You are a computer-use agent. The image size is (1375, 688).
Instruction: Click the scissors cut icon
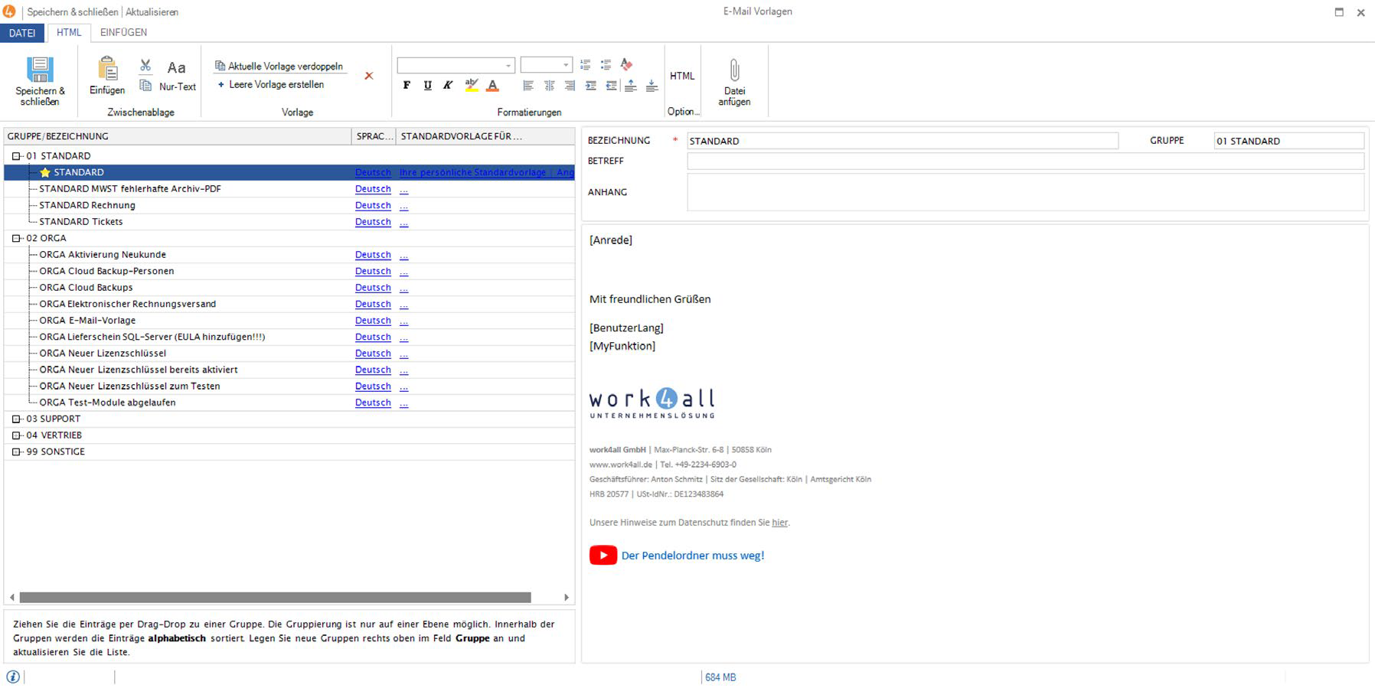pyautogui.click(x=145, y=66)
